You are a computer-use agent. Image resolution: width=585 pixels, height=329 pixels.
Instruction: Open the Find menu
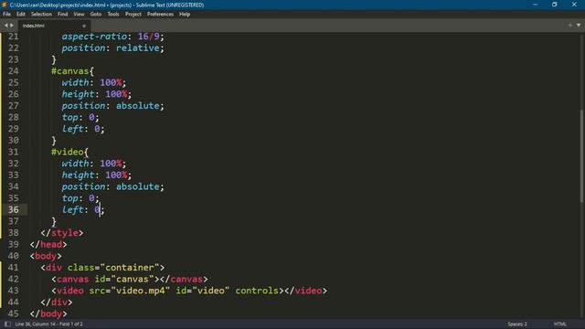pyautogui.click(x=63, y=15)
